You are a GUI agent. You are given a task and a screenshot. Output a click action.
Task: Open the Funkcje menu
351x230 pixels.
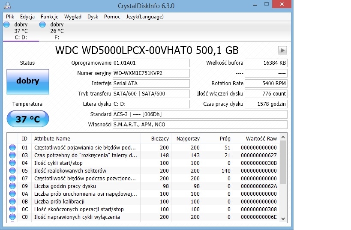point(49,17)
